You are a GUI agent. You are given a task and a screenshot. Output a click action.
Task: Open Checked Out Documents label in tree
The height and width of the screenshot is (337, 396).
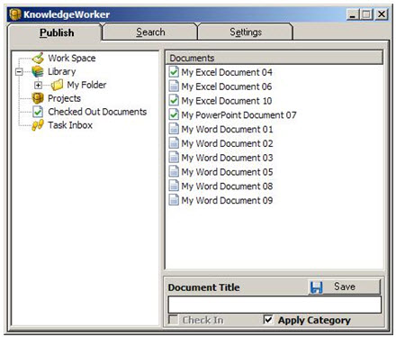(x=97, y=112)
